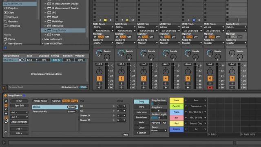
Task: Arm track 1 for recording
Action: click(x=100, y=87)
